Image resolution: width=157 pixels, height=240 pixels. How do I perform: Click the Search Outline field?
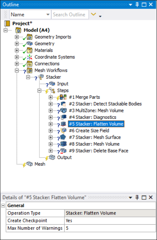(x=70, y=14)
